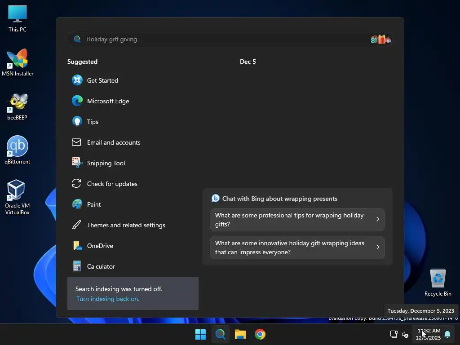This screenshot has height=345, width=460.
Task: Click the Check for updates label text
Action: (x=112, y=184)
